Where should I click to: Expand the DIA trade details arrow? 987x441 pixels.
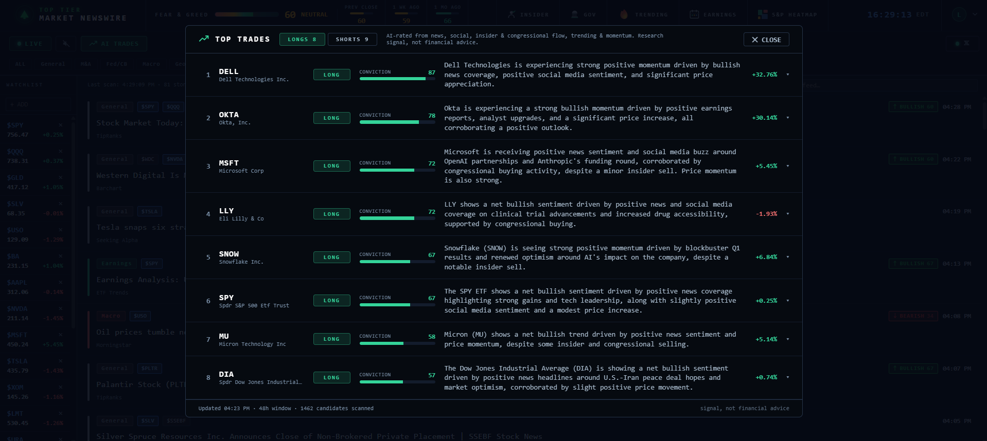pyautogui.click(x=788, y=377)
